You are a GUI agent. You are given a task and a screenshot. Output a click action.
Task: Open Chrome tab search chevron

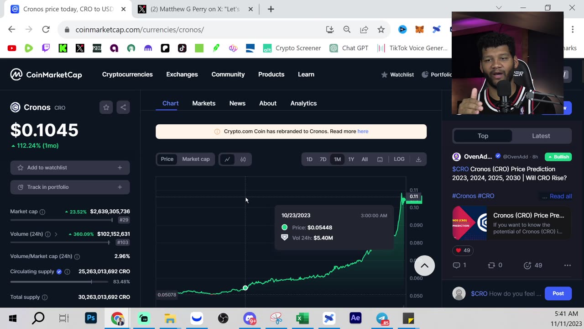(499, 8)
